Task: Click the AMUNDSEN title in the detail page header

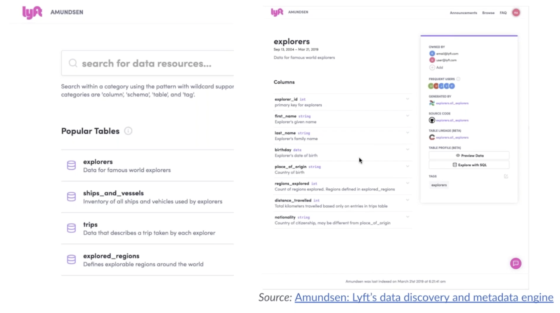Action: point(298,12)
